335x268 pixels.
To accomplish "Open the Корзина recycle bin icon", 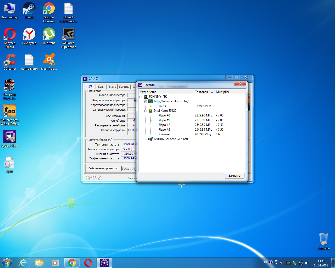I will pos(324,241).
